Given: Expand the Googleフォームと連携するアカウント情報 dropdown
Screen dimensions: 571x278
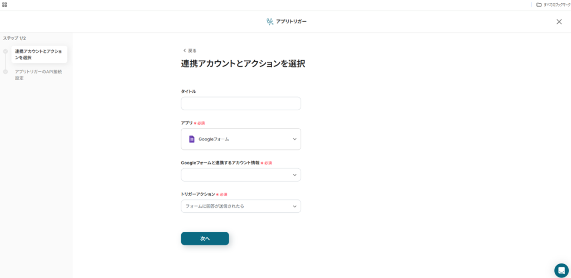Looking at the screenshot, I should [241, 175].
